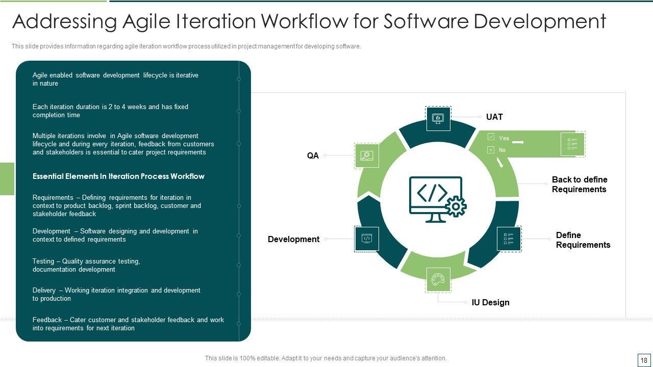Tick the No checkbox
The width and height of the screenshot is (653, 367).
click(x=491, y=150)
